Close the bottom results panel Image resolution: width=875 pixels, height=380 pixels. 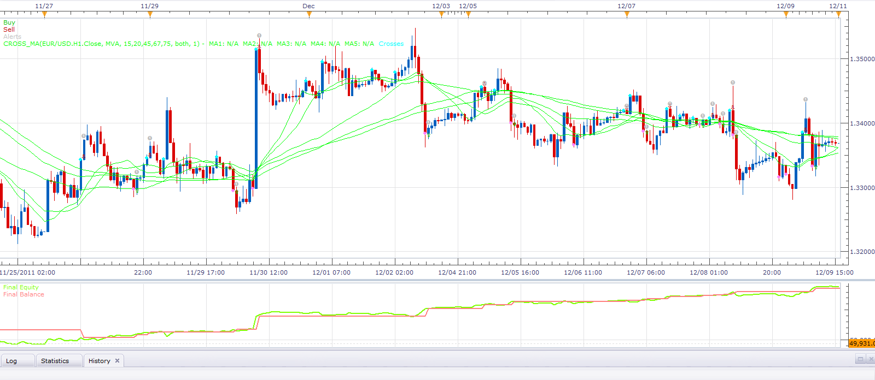(871, 359)
